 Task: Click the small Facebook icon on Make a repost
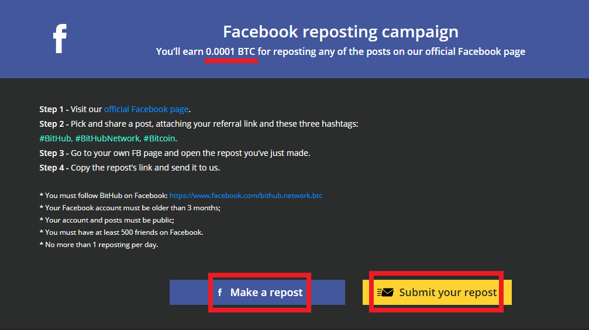[x=220, y=292]
